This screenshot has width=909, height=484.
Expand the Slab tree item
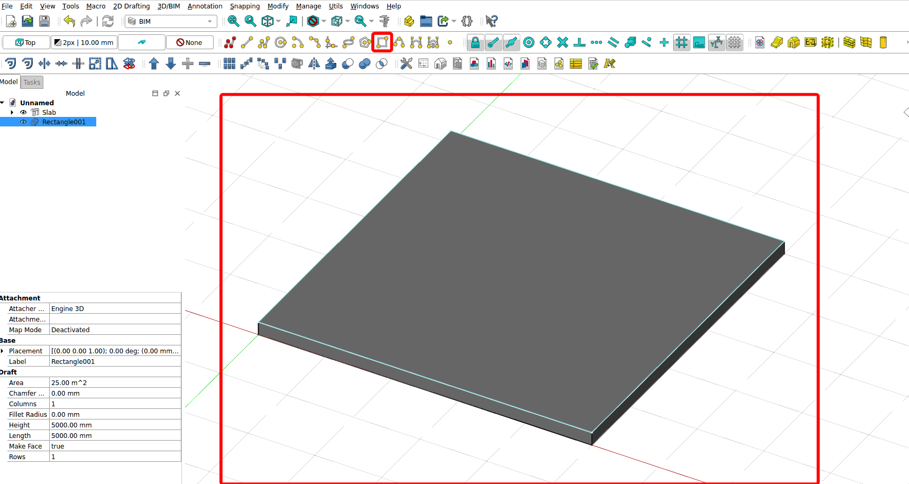(12, 112)
